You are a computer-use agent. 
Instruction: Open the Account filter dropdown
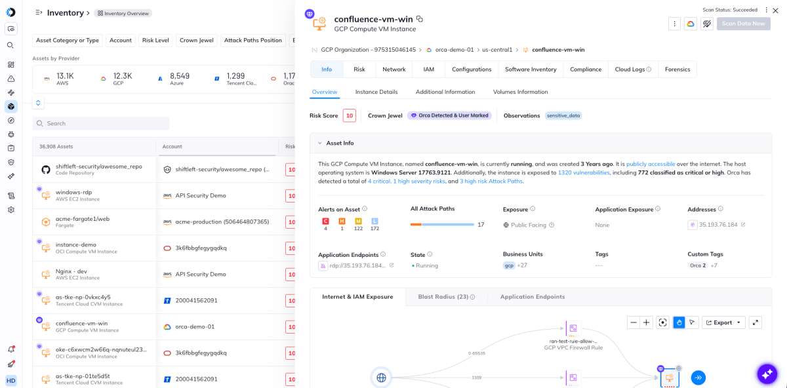(121, 41)
